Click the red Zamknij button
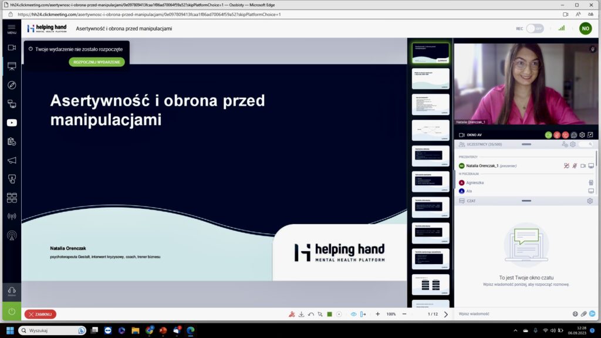This screenshot has height=338, width=601. pos(40,315)
